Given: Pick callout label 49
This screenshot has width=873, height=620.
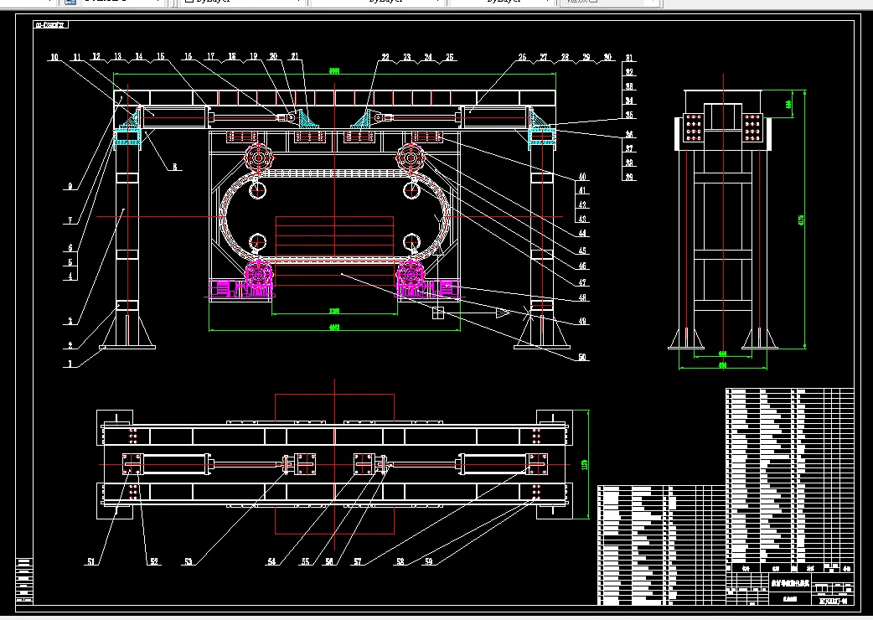Looking at the screenshot, I should [x=581, y=321].
